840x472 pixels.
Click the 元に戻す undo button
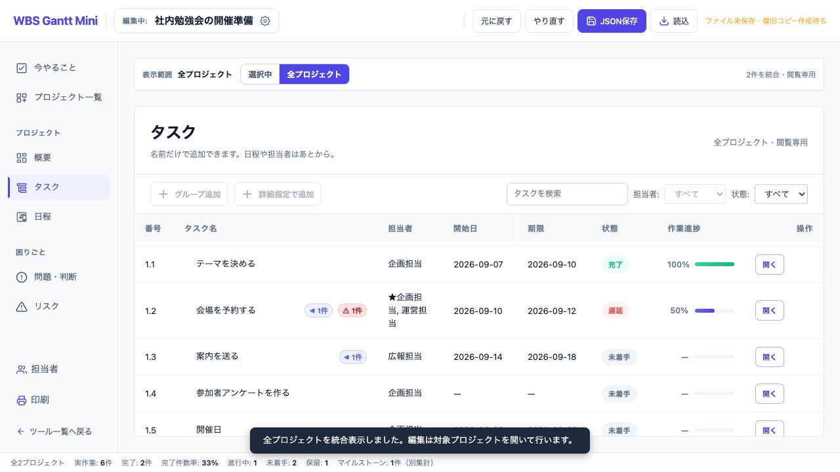[x=497, y=21]
